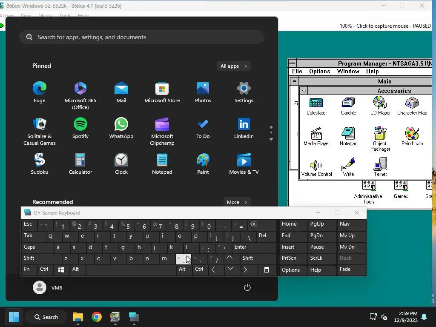This screenshot has width=436, height=327.
Task: Open the notification bell in system tray
Action: tap(425, 317)
